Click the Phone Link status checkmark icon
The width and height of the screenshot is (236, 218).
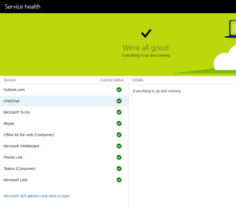coord(119,157)
